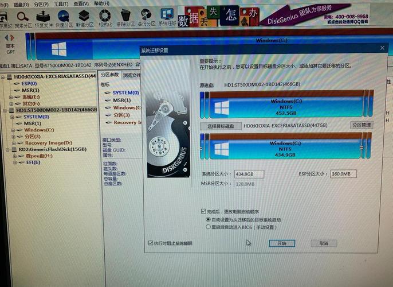Viewport: 393px width, 287px height.
Task: Open the 查看(V) menu
Action: pos(81,4)
